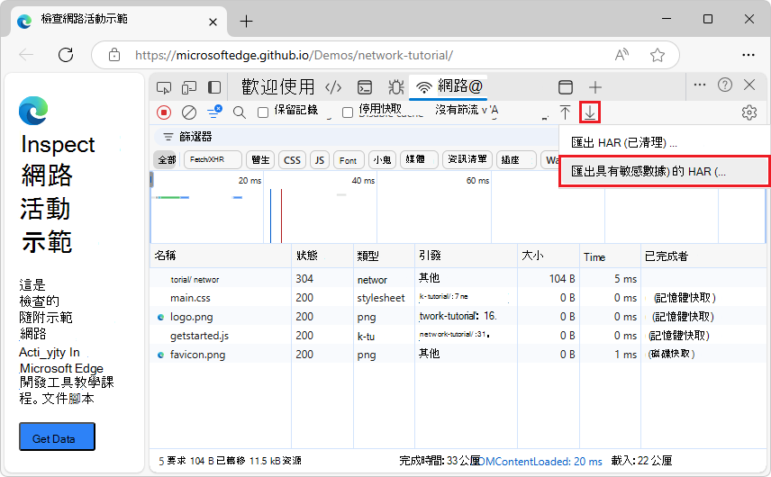Go back with browser back arrow
This screenshot has width=771, height=477.
pos(26,55)
